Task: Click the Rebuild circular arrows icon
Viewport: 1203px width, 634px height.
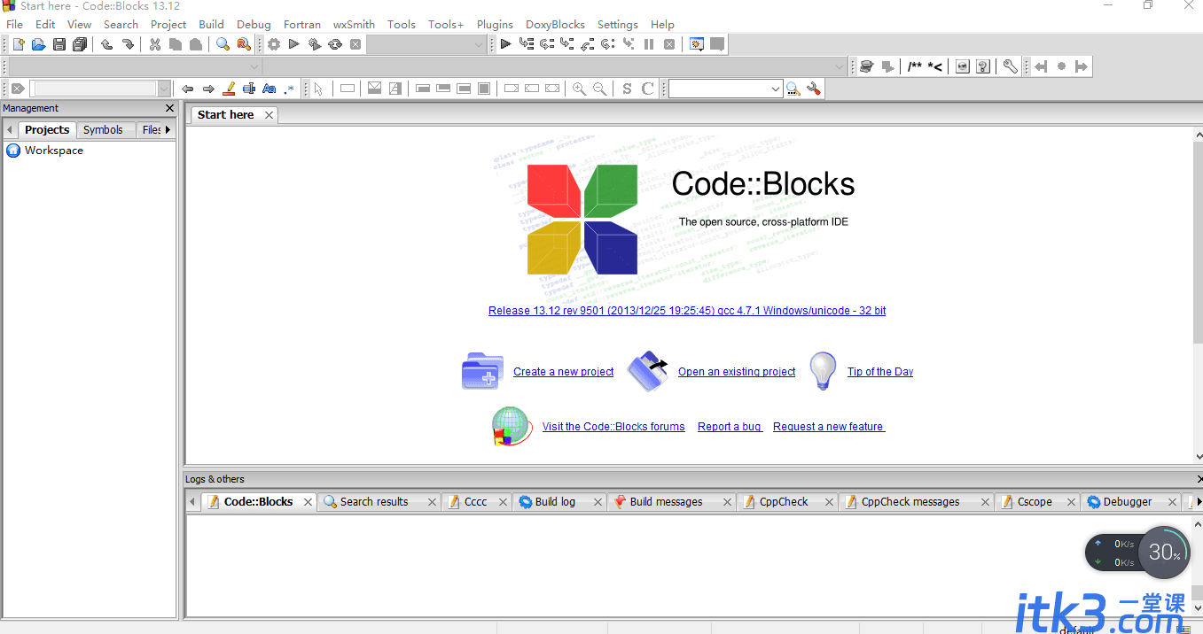Action: [335, 44]
